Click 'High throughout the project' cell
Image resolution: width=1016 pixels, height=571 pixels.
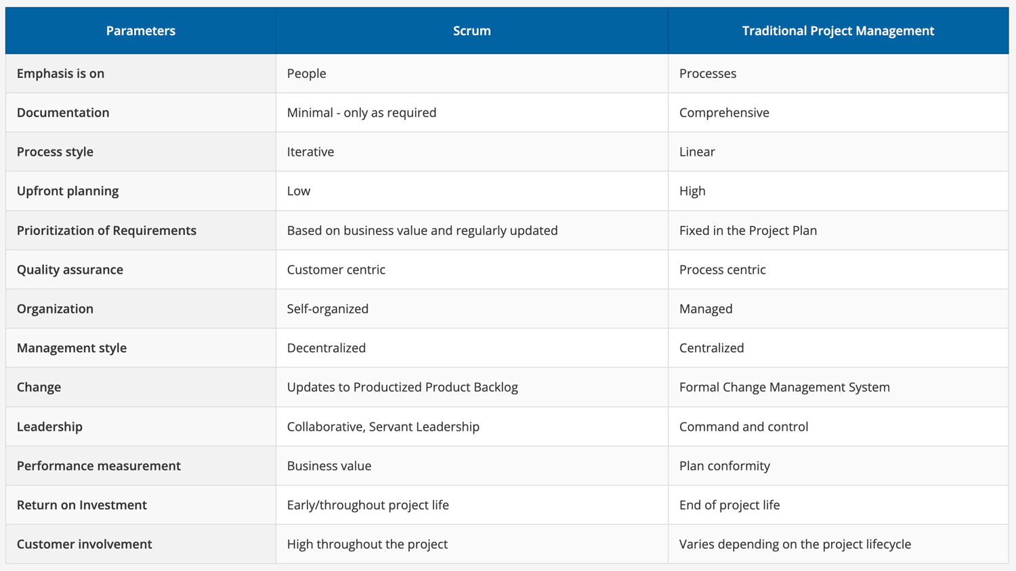tap(367, 545)
